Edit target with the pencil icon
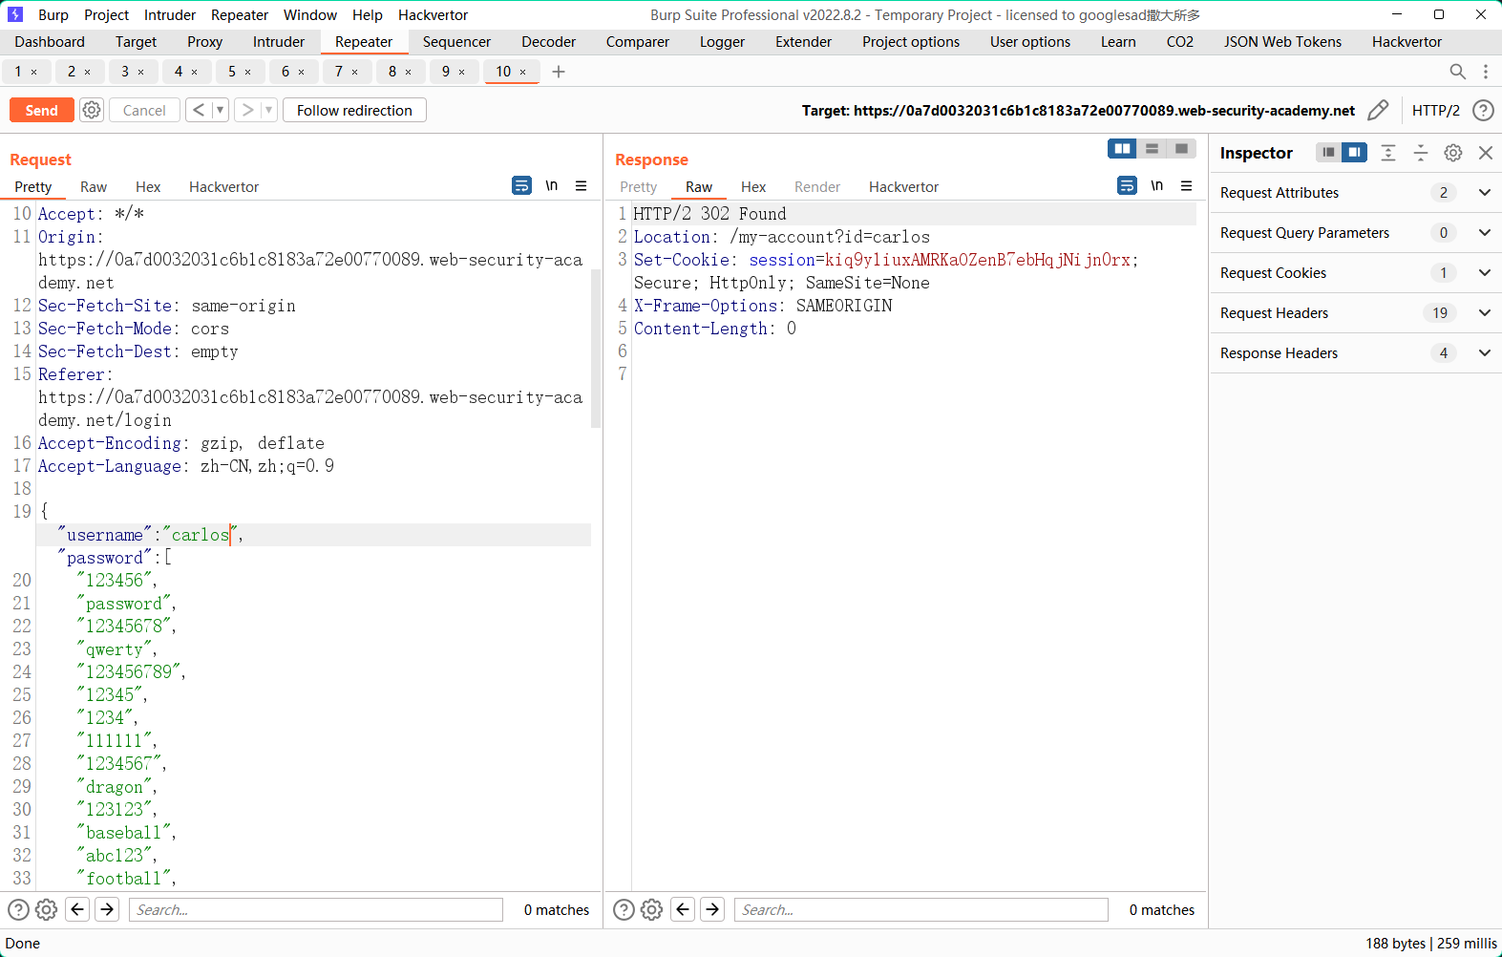 pos(1378,110)
